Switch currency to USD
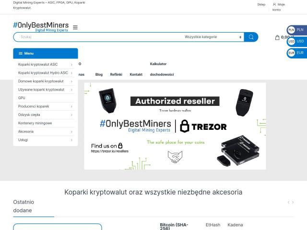This screenshot has width=307, height=230. tap(296, 41)
